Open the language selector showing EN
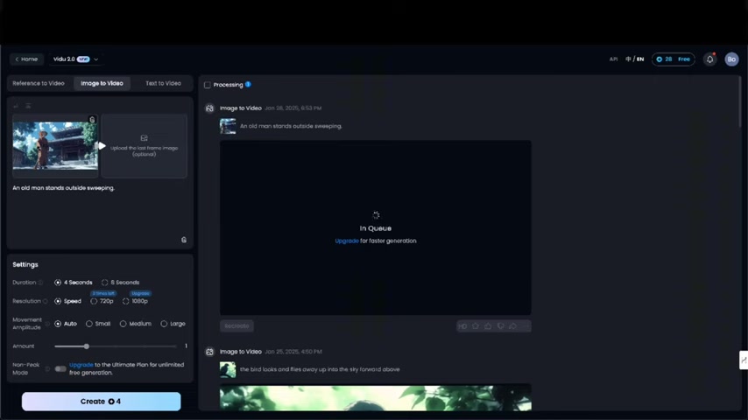Viewport: 748px width, 420px height. (x=635, y=59)
